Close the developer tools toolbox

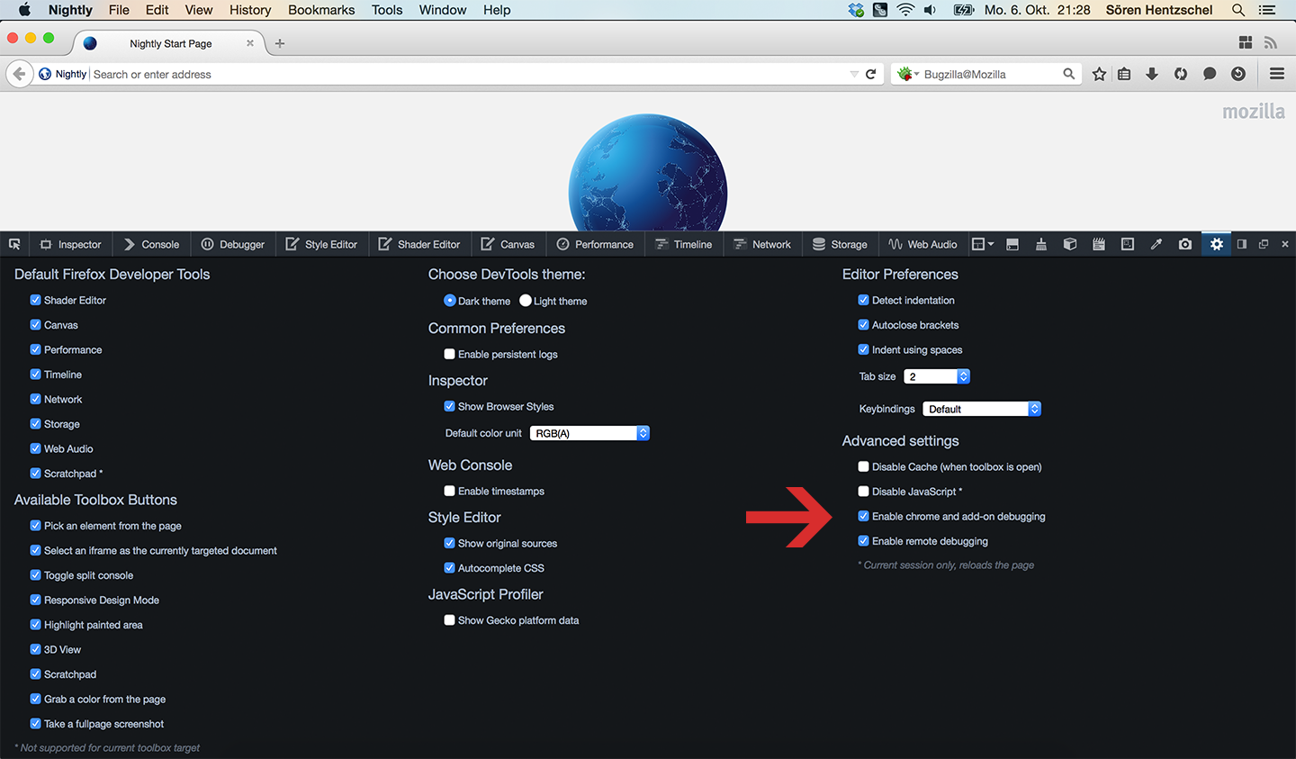click(1285, 244)
